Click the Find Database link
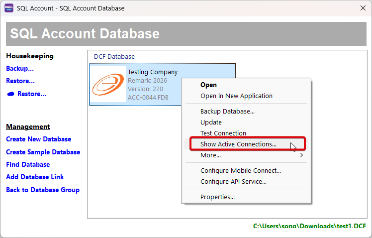Viewport: 372px width, 238px height. point(28,165)
